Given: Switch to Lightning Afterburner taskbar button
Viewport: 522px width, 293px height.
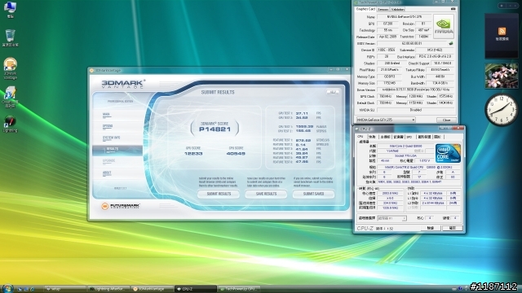Looking at the screenshot, I should click(x=108, y=289).
